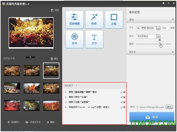Expand the 重命名 (rename) section

(x=173, y=52)
